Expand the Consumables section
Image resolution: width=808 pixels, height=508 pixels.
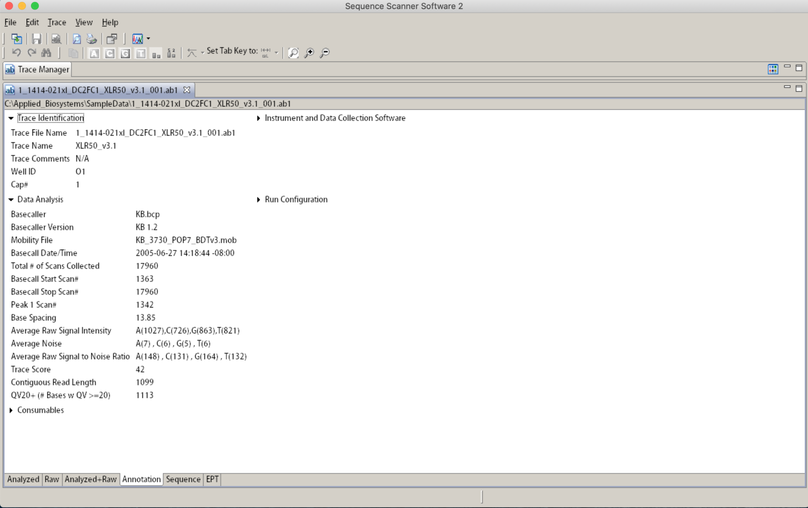pos(12,410)
